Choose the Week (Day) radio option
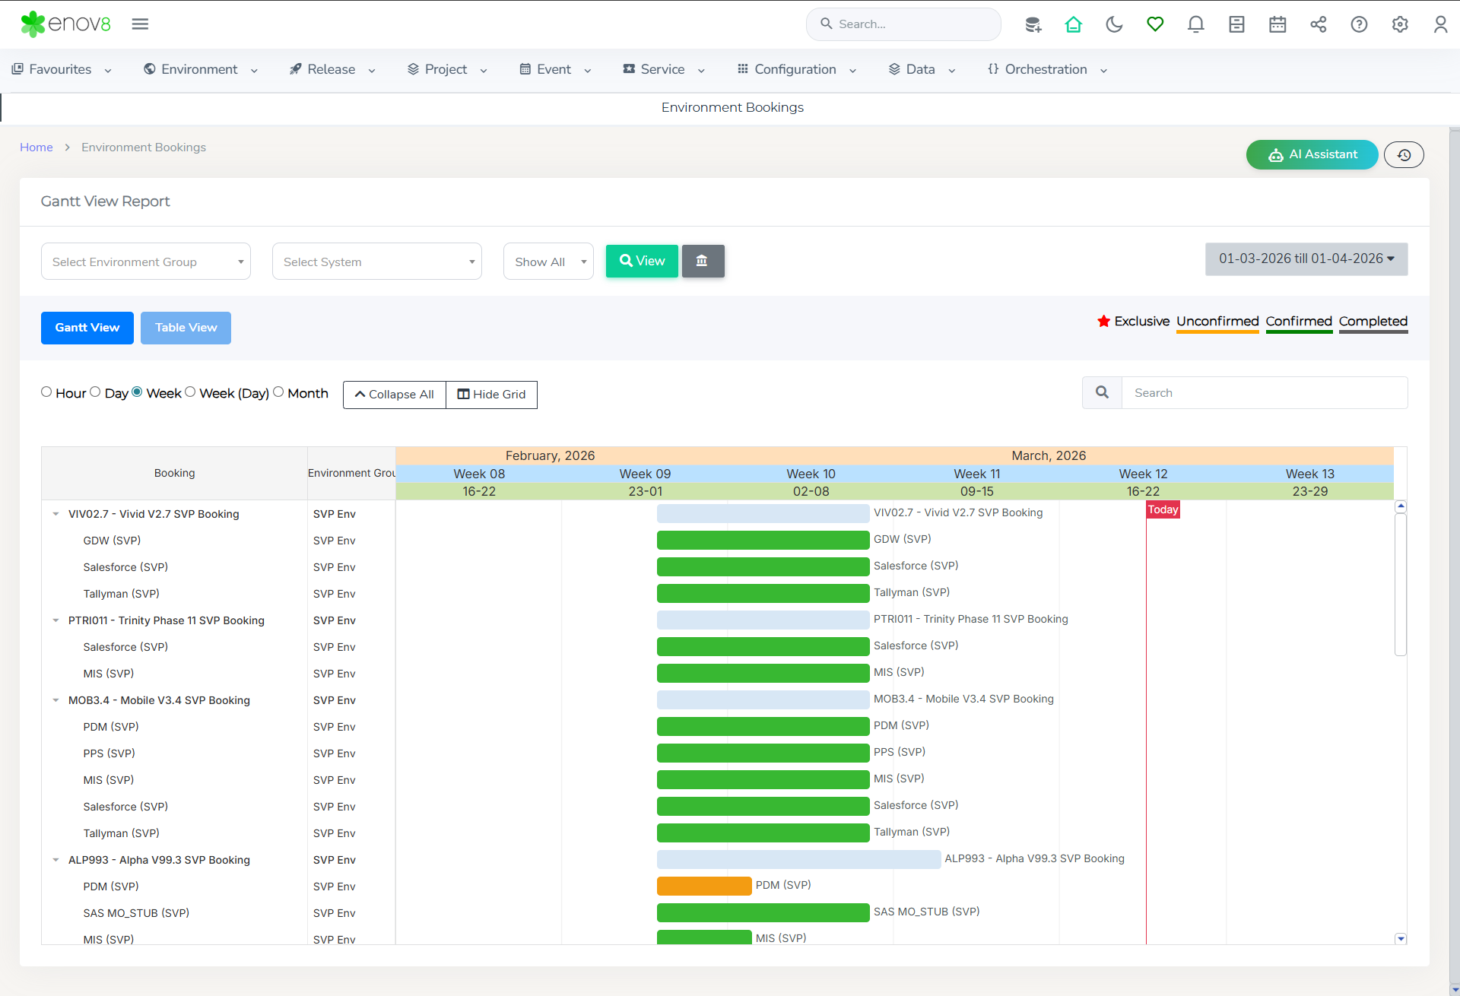The height and width of the screenshot is (996, 1460). click(190, 392)
